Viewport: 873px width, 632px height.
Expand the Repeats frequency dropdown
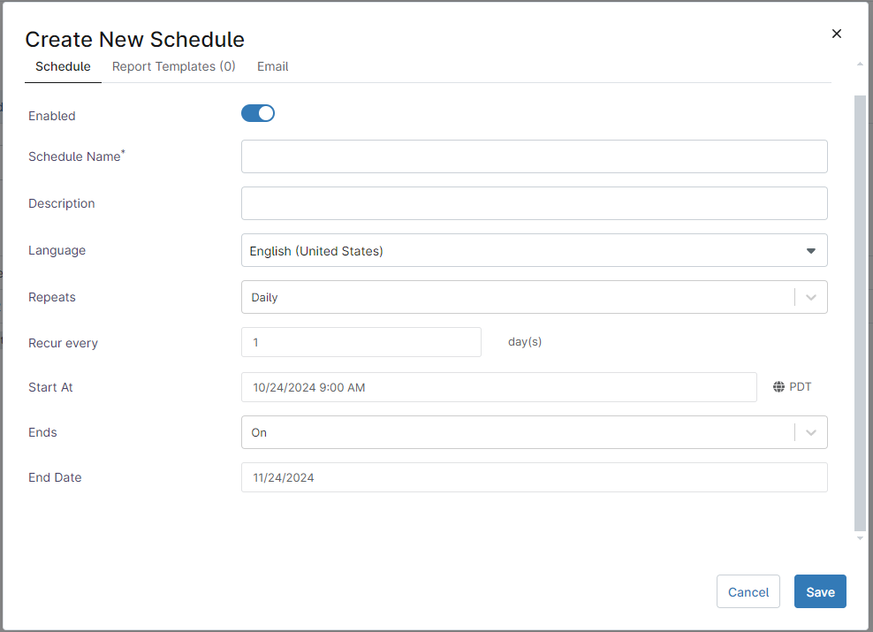[x=534, y=297]
